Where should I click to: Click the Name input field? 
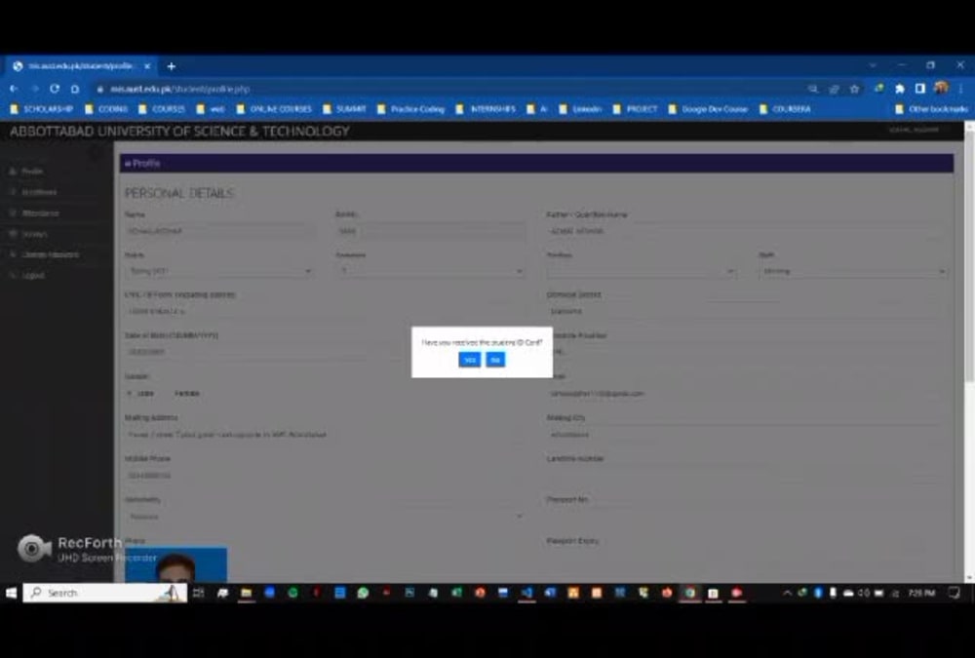(x=220, y=231)
